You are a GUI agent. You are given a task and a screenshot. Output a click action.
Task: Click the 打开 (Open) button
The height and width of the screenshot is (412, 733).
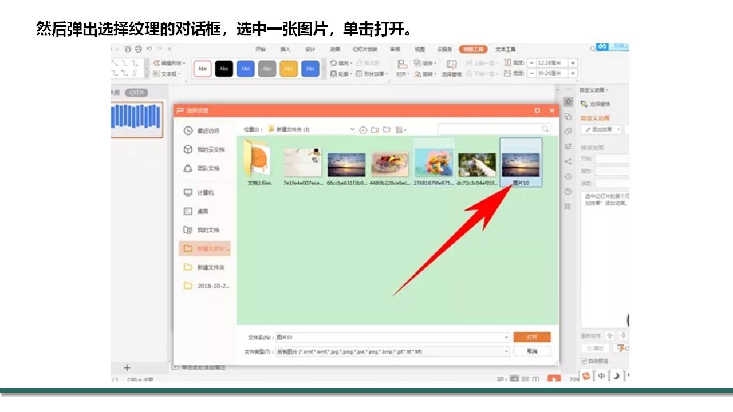click(x=531, y=337)
